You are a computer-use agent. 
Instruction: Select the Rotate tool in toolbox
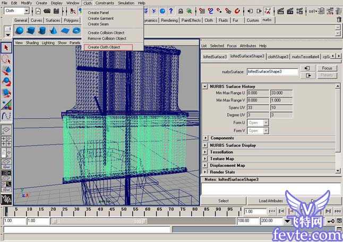point(6,82)
